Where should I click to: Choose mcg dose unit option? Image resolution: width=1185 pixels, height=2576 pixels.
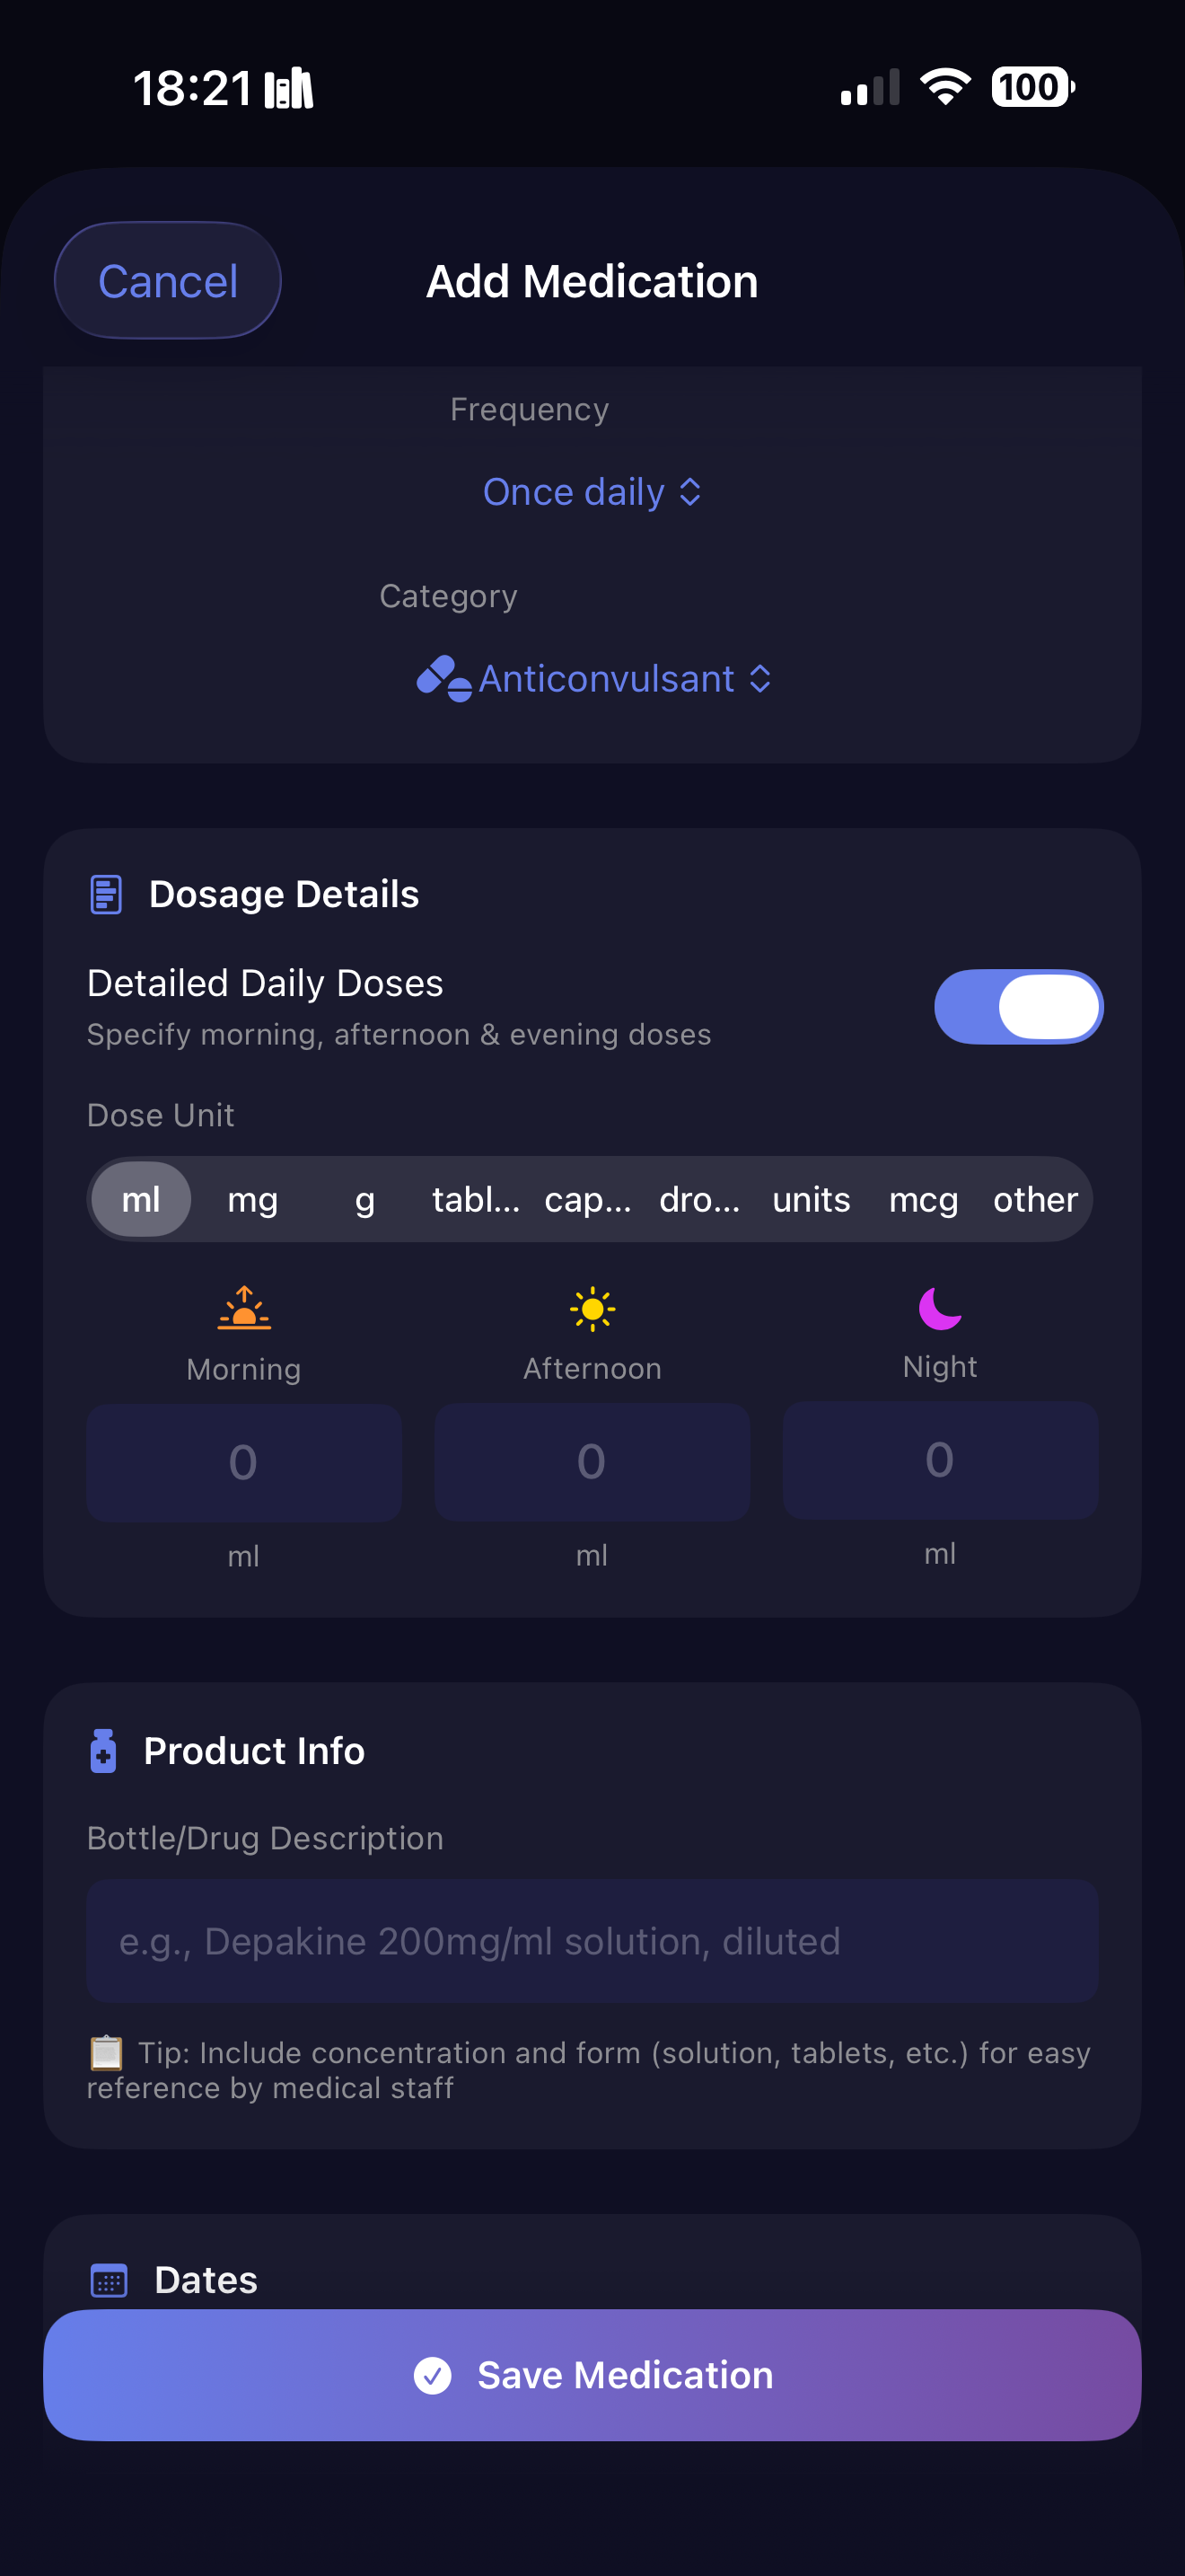(923, 1200)
